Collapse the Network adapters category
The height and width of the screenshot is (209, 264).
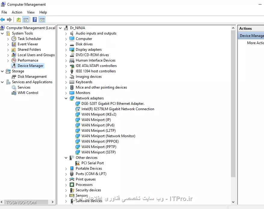(66, 98)
